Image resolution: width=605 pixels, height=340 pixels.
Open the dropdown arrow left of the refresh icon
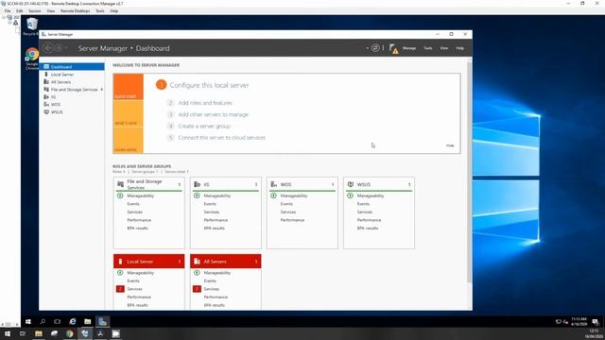(368, 48)
